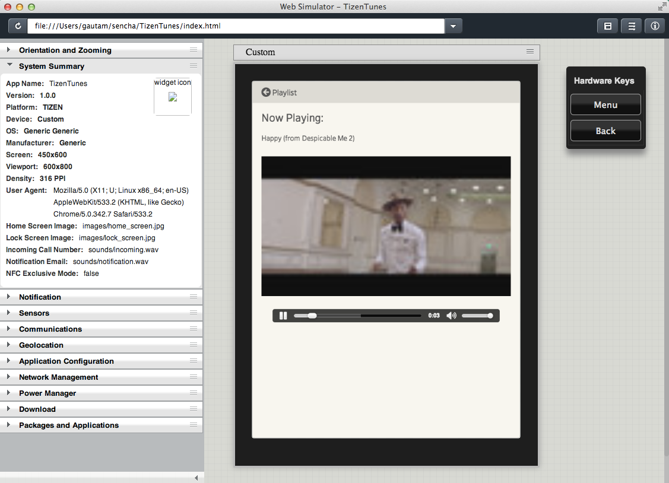
Task: Click Network Management drag handle
Action: pos(194,376)
